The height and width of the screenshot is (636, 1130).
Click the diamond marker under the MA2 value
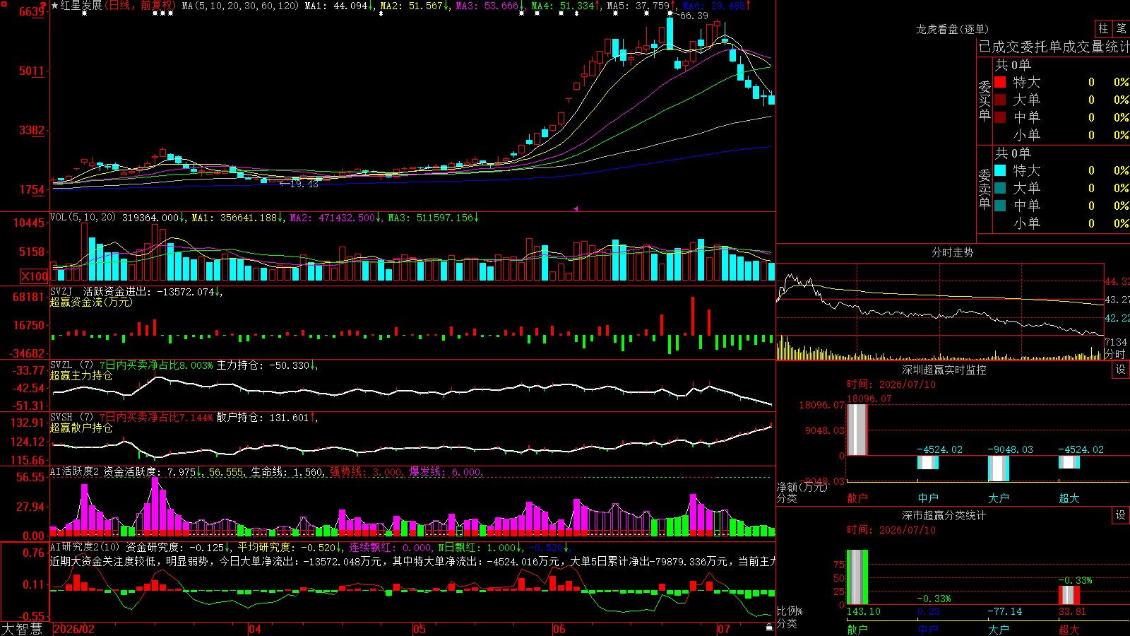tap(381, 13)
